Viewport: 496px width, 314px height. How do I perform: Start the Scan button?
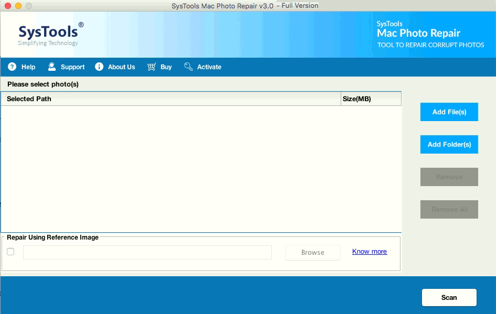click(x=449, y=298)
